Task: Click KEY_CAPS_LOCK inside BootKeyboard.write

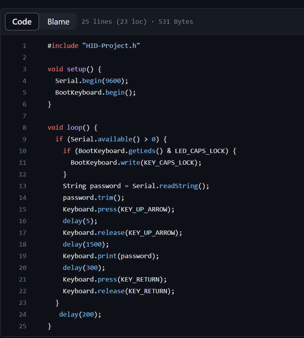Action: point(168,162)
